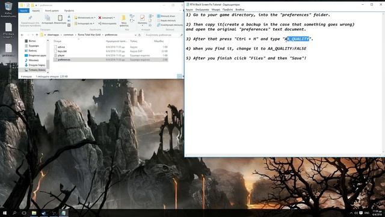Select Videos in the navigation pane
This screenshot has width=385, height=217.
[32, 41]
